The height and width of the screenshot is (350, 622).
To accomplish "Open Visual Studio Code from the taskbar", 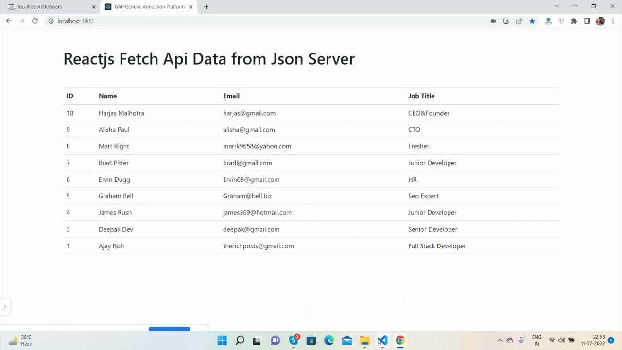I will tap(382, 340).
